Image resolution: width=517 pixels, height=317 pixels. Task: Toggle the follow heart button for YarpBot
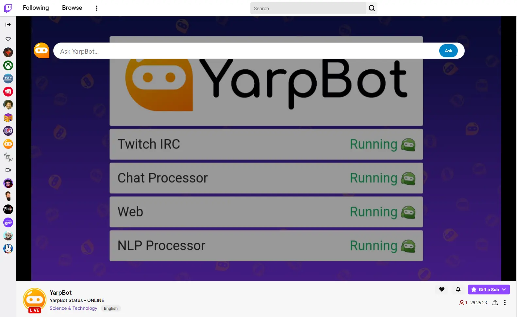coord(442,290)
